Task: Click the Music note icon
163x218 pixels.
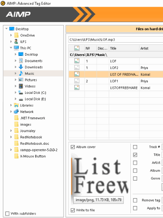Action: pos(21,73)
